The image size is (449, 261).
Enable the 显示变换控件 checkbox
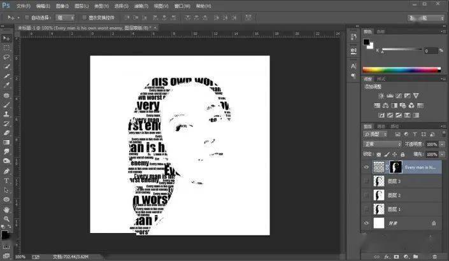point(84,18)
